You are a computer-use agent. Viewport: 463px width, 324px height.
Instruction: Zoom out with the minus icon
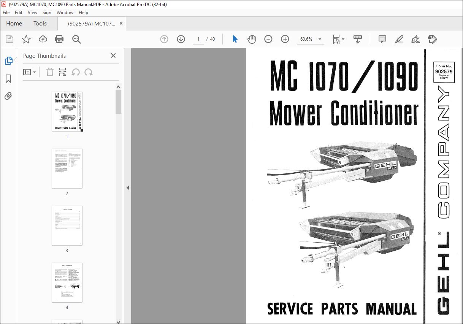pyautogui.click(x=268, y=39)
